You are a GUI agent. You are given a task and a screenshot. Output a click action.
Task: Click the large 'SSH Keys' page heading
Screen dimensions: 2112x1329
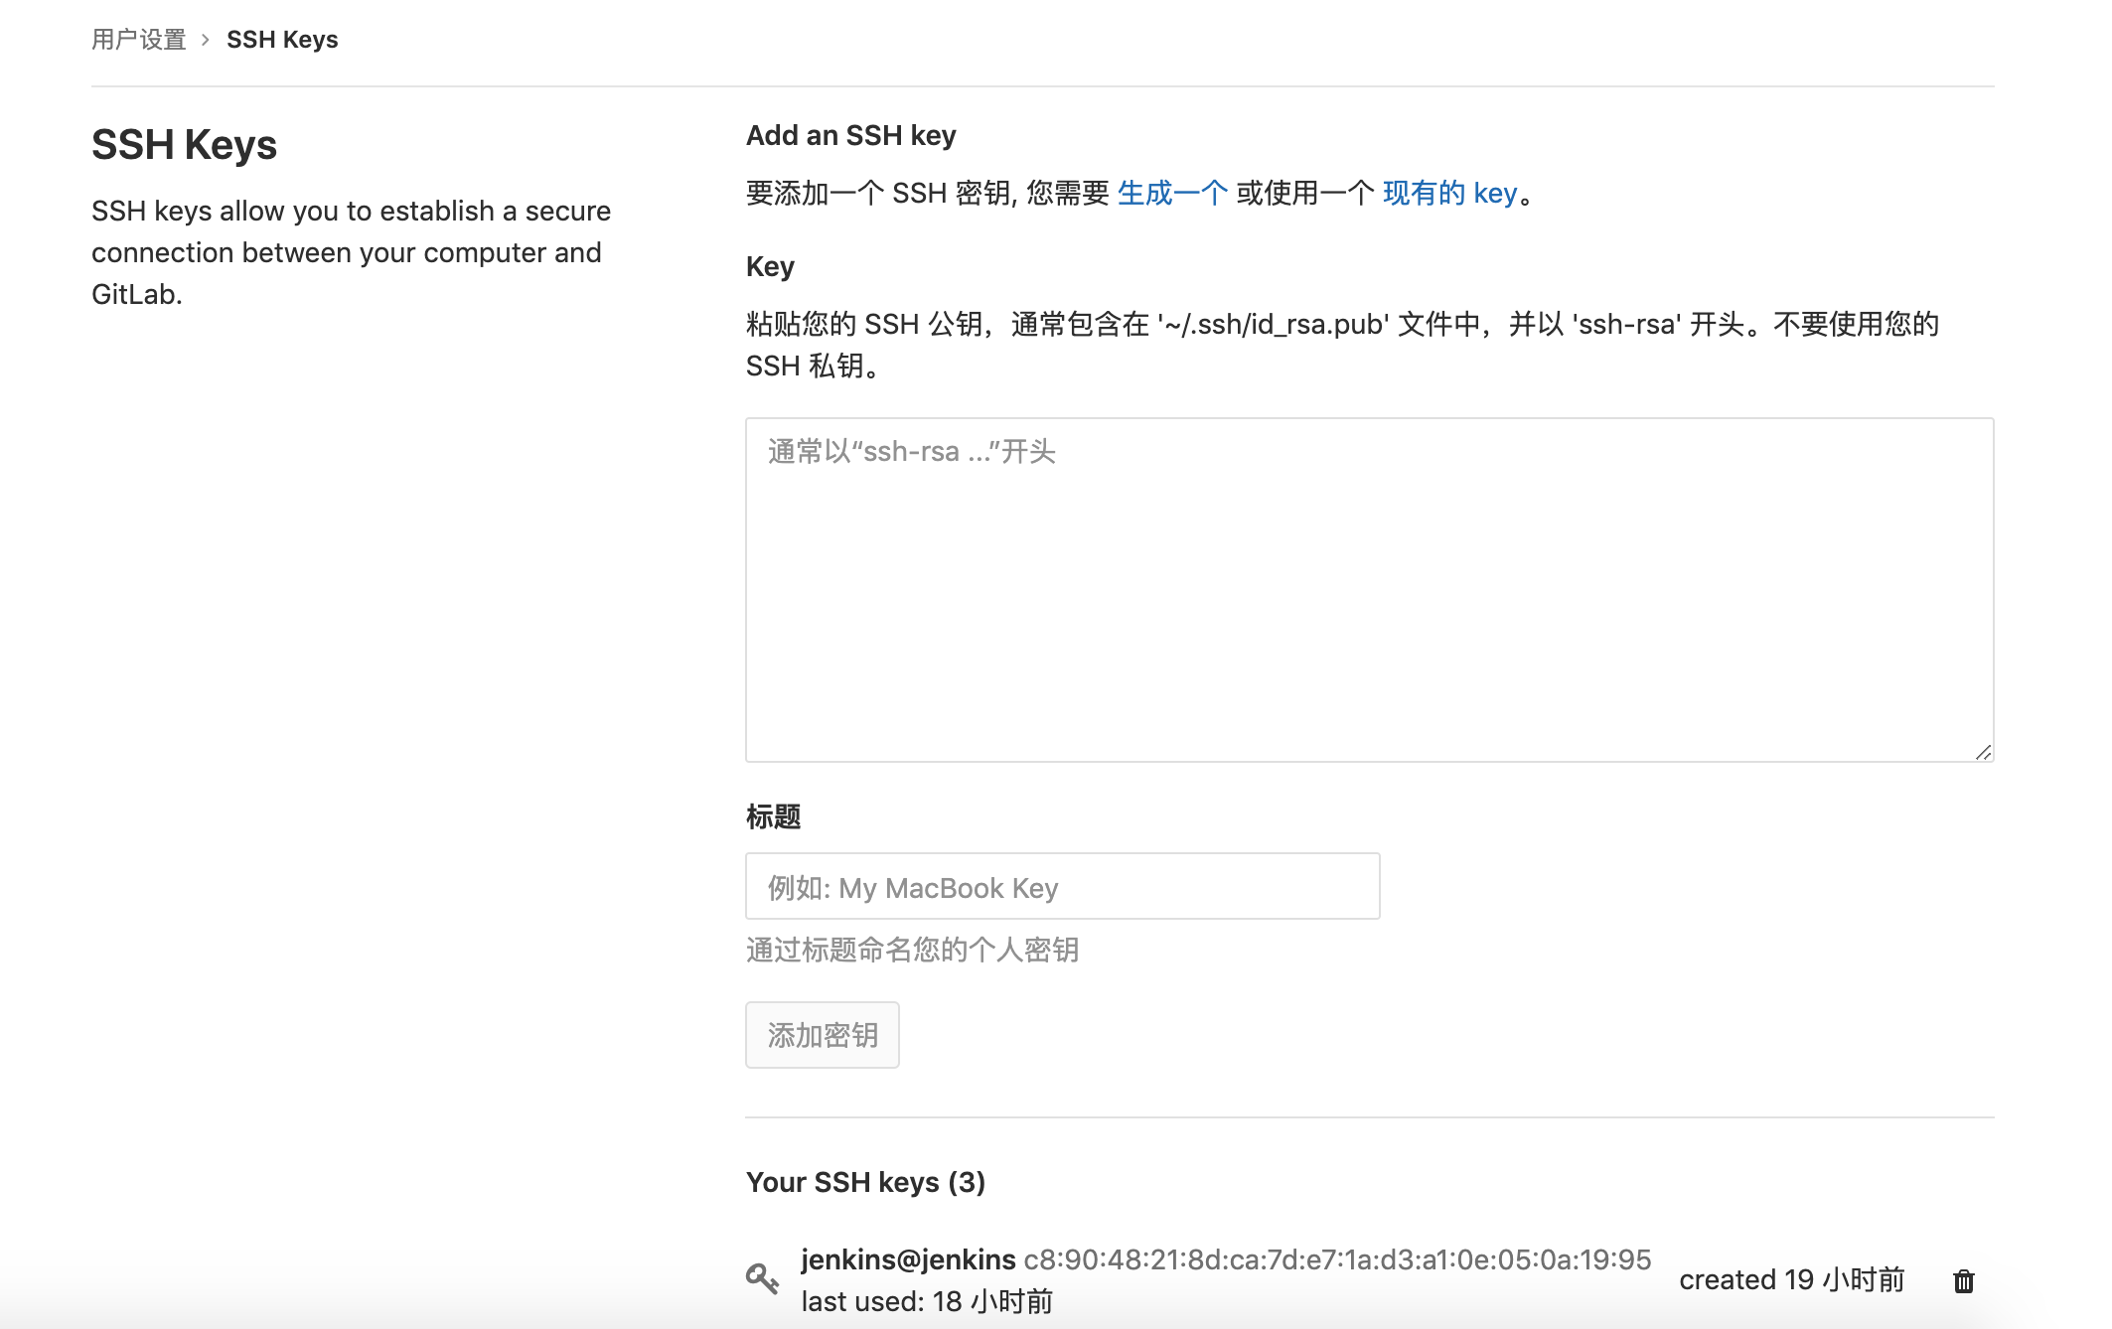[x=184, y=145]
